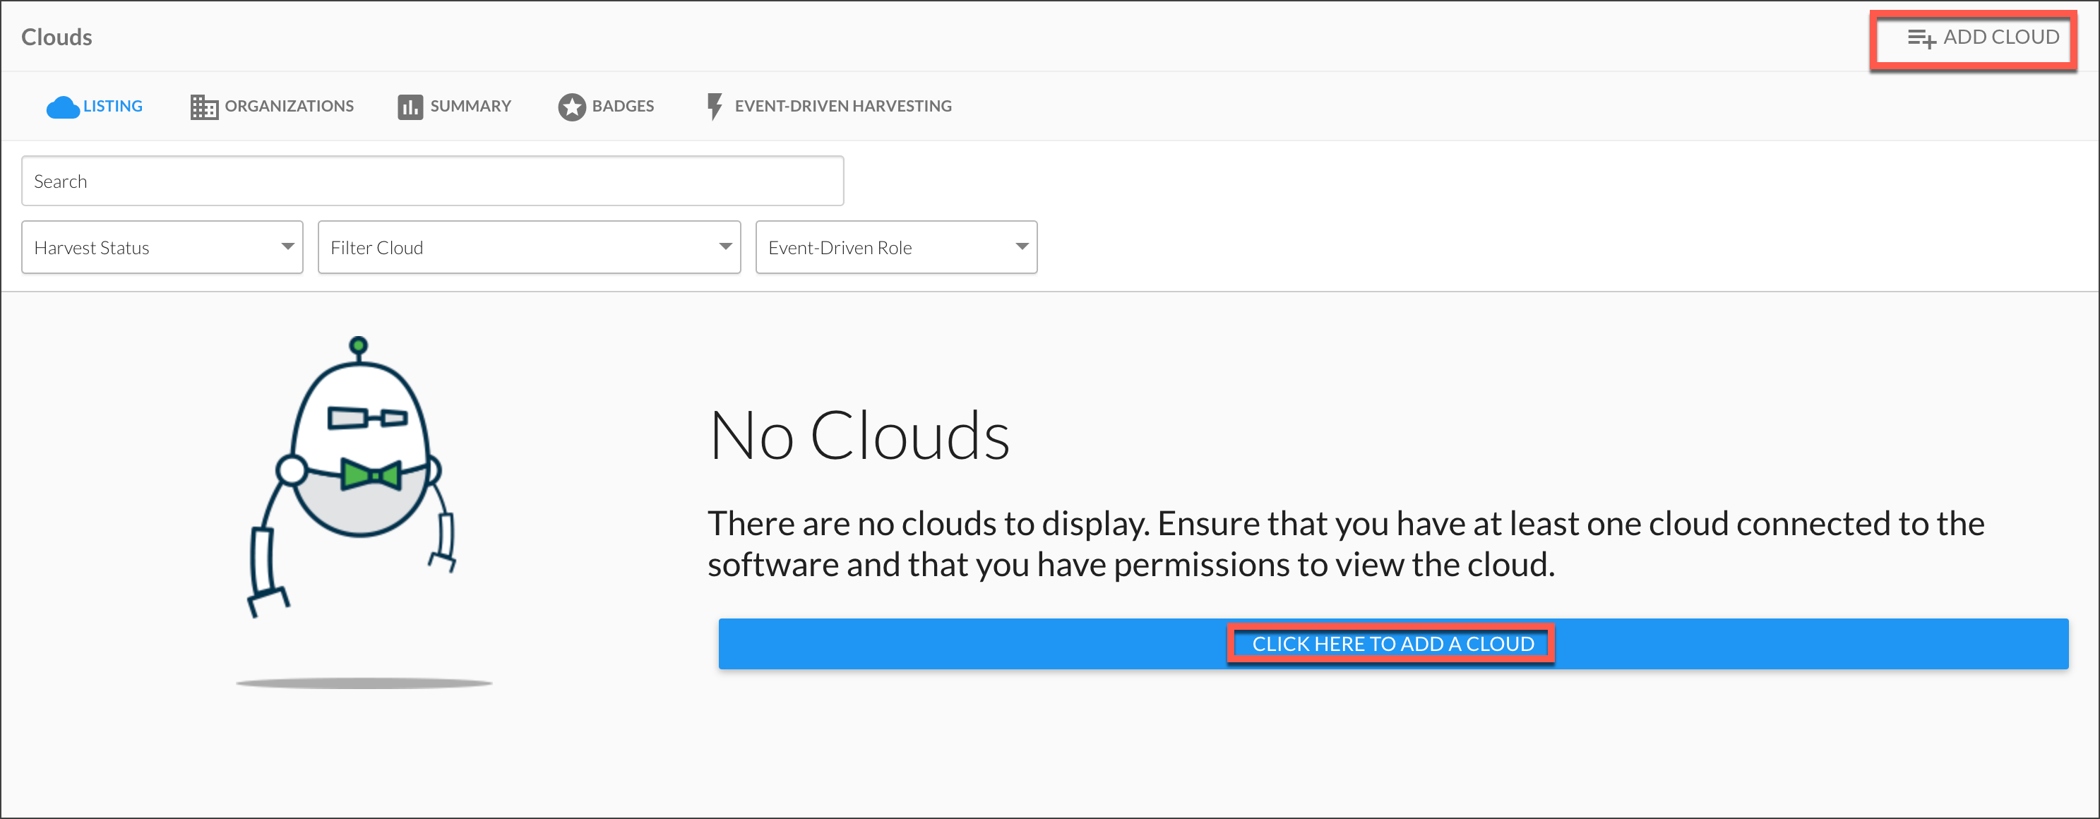
Task: Expand the Event-Driven Role dropdown arrow
Action: (1022, 247)
